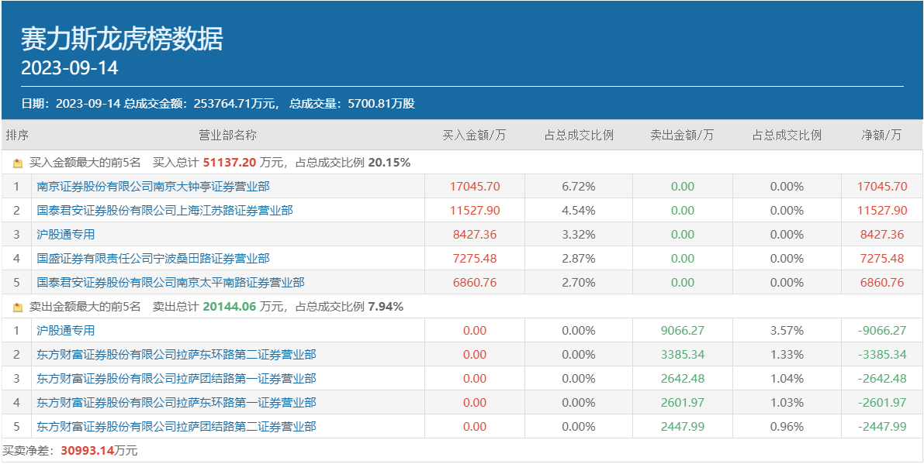Open 国盛证券宁波桑田路证券营业部 link
The width and height of the screenshot is (924, 464).
pyautogui.click(x=153, y=259)
